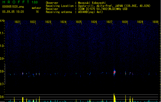Click the 03.09.05 10:20 date stamp
The width and height of the screenshot is (161, 102).
13,12
